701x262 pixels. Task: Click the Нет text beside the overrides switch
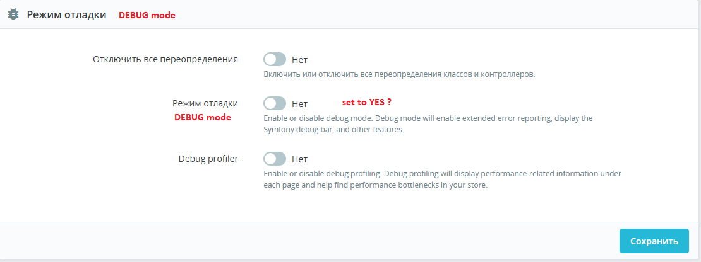299,60
